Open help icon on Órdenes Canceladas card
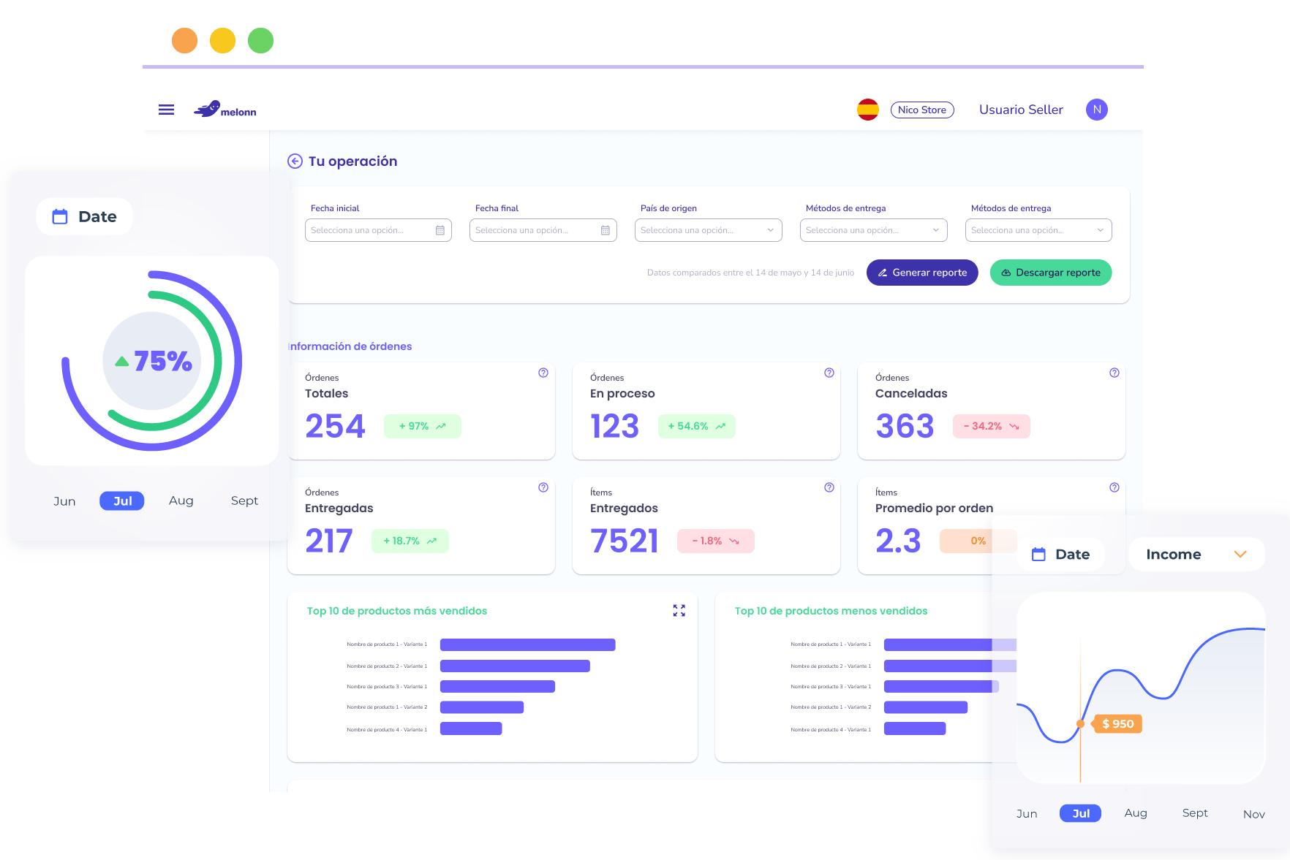This screenshot has width=1290, height=860. (1114, 373)
